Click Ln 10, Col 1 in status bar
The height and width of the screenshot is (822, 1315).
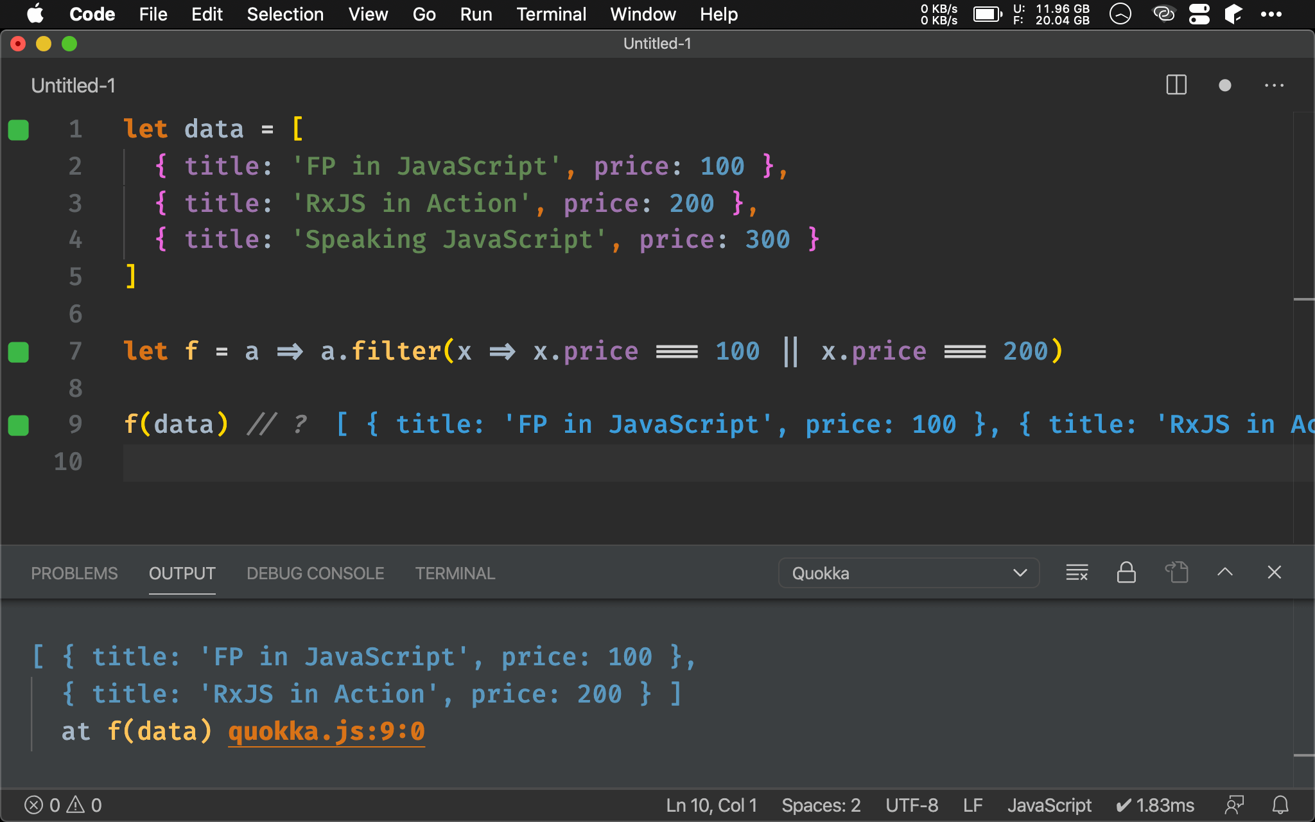coord(711,805)
